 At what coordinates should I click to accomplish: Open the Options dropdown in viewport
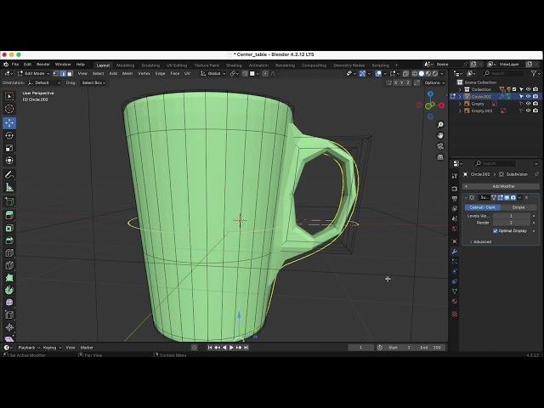[434, 83]
